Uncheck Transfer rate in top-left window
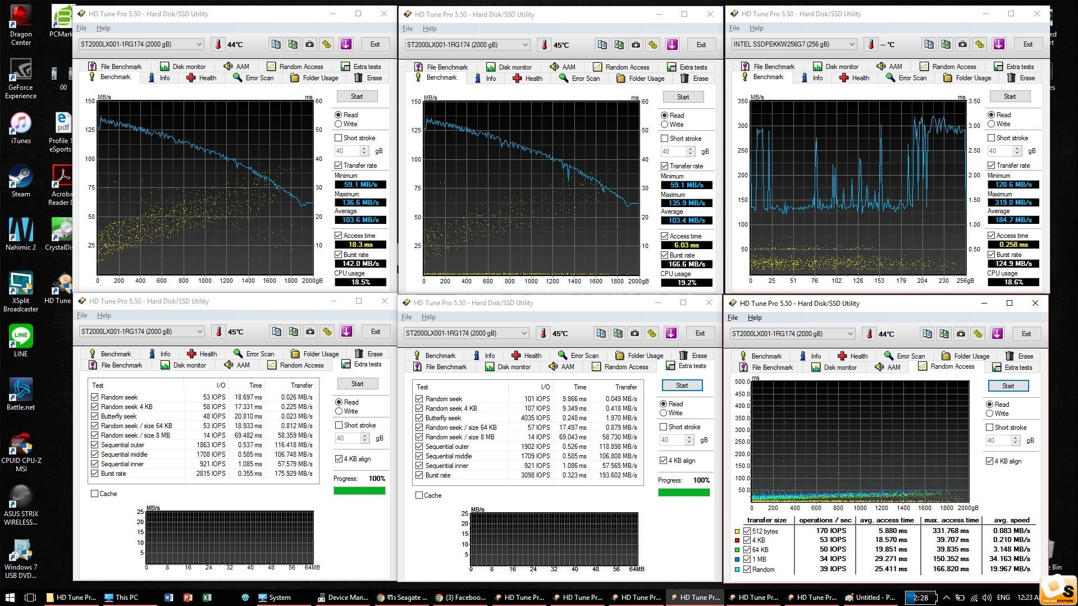Viewport: 1078px width, 606px height. [x=339, y=166]
